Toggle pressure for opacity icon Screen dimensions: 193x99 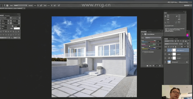41,5
